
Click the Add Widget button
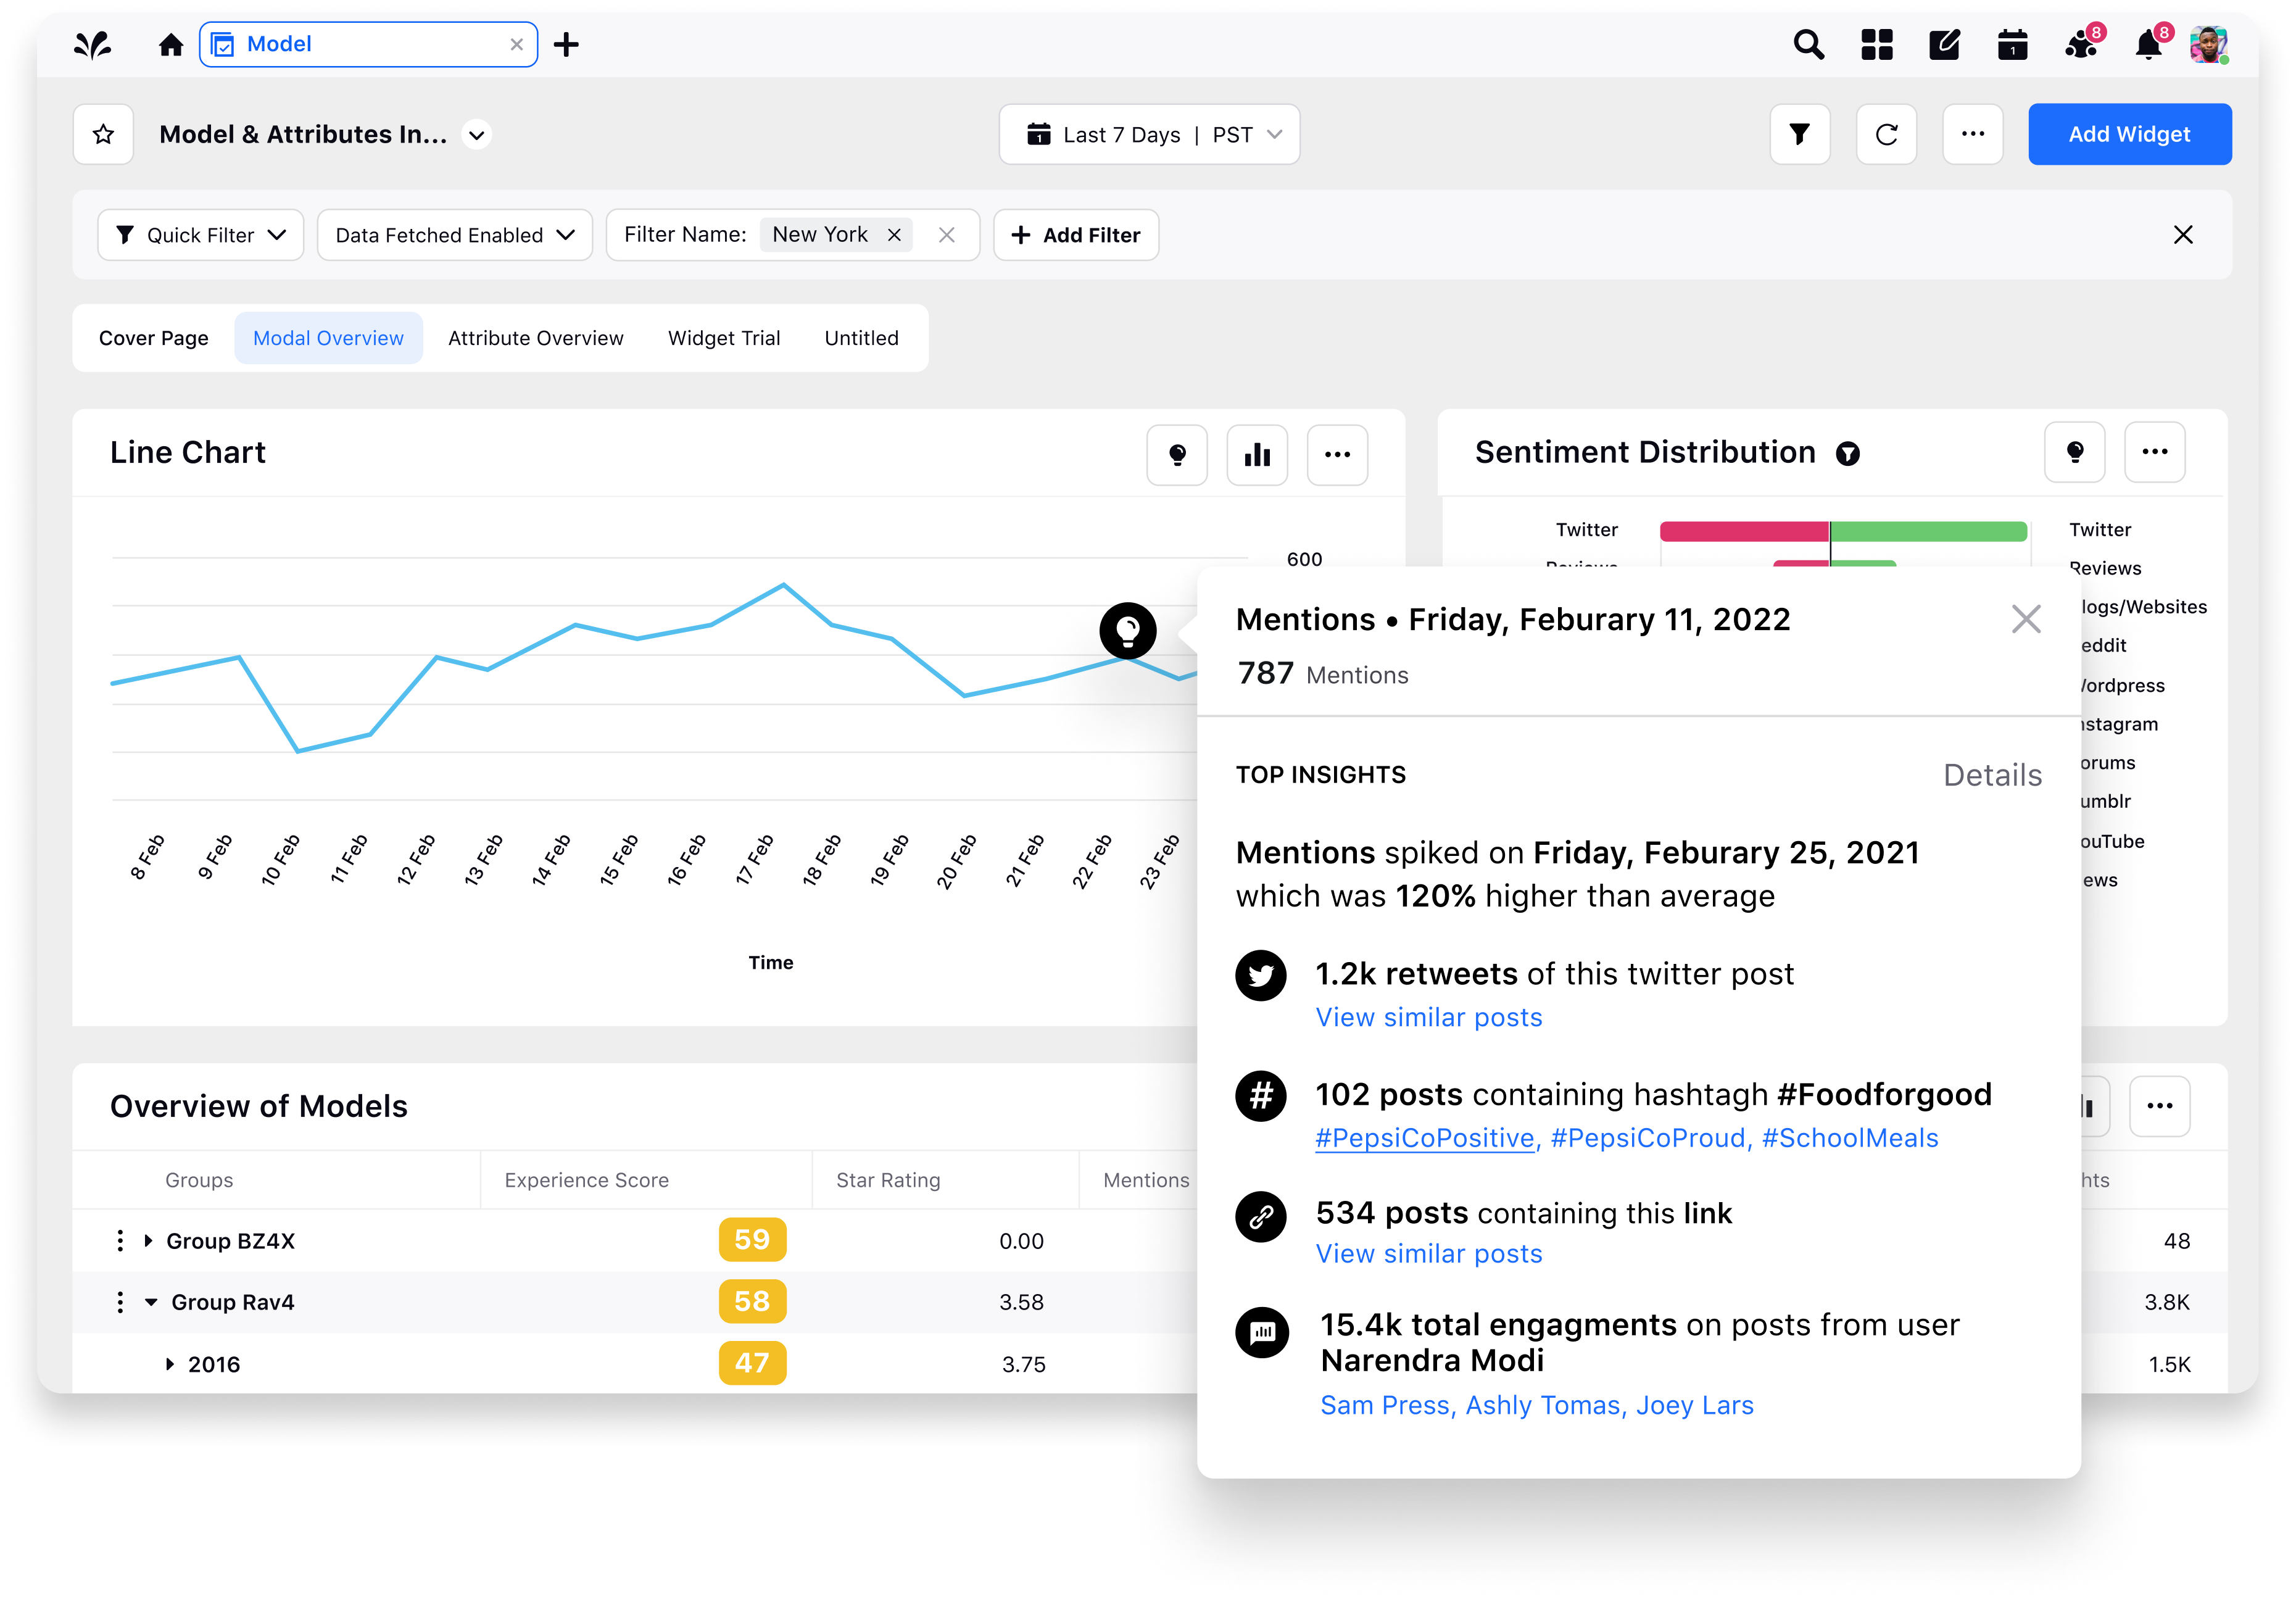2129,134
